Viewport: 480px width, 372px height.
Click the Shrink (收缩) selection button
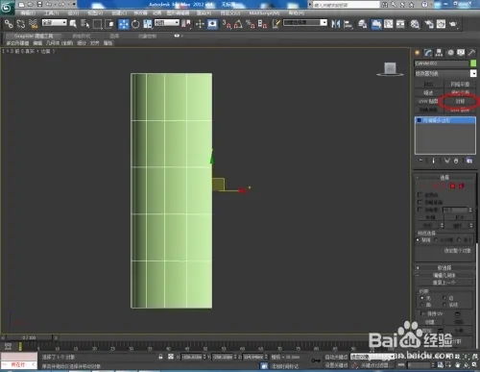[x=430, y=217]
